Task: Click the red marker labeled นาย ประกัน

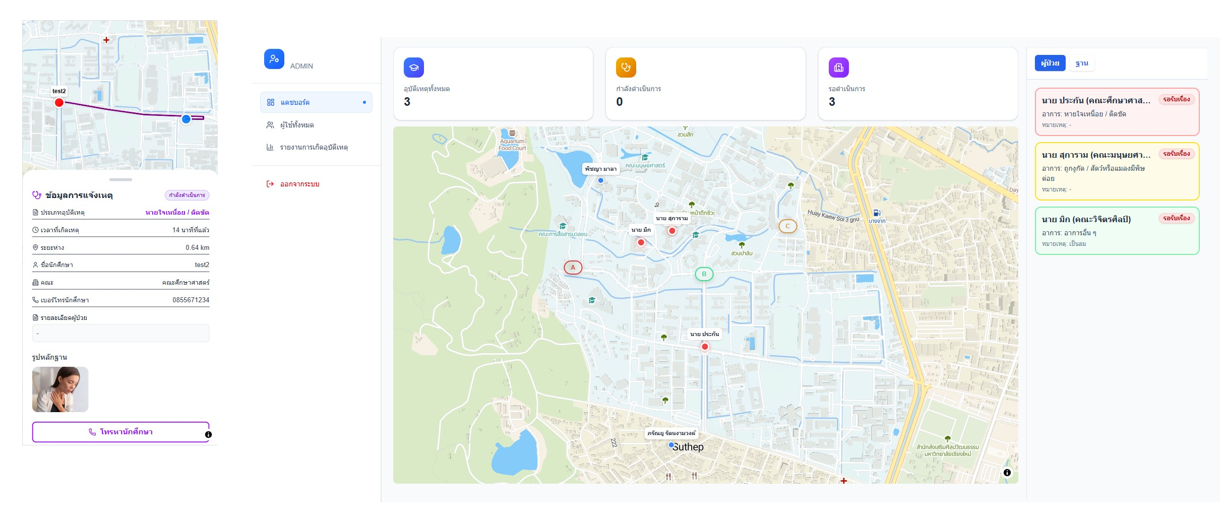Action: [705, 347]
